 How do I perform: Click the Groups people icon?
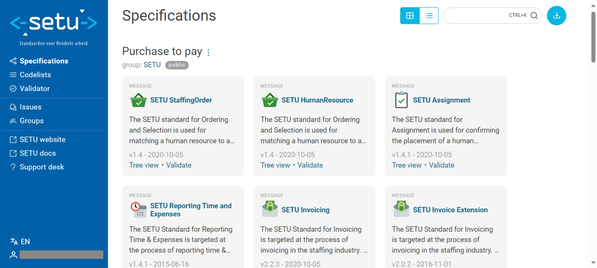pos(13,120)
